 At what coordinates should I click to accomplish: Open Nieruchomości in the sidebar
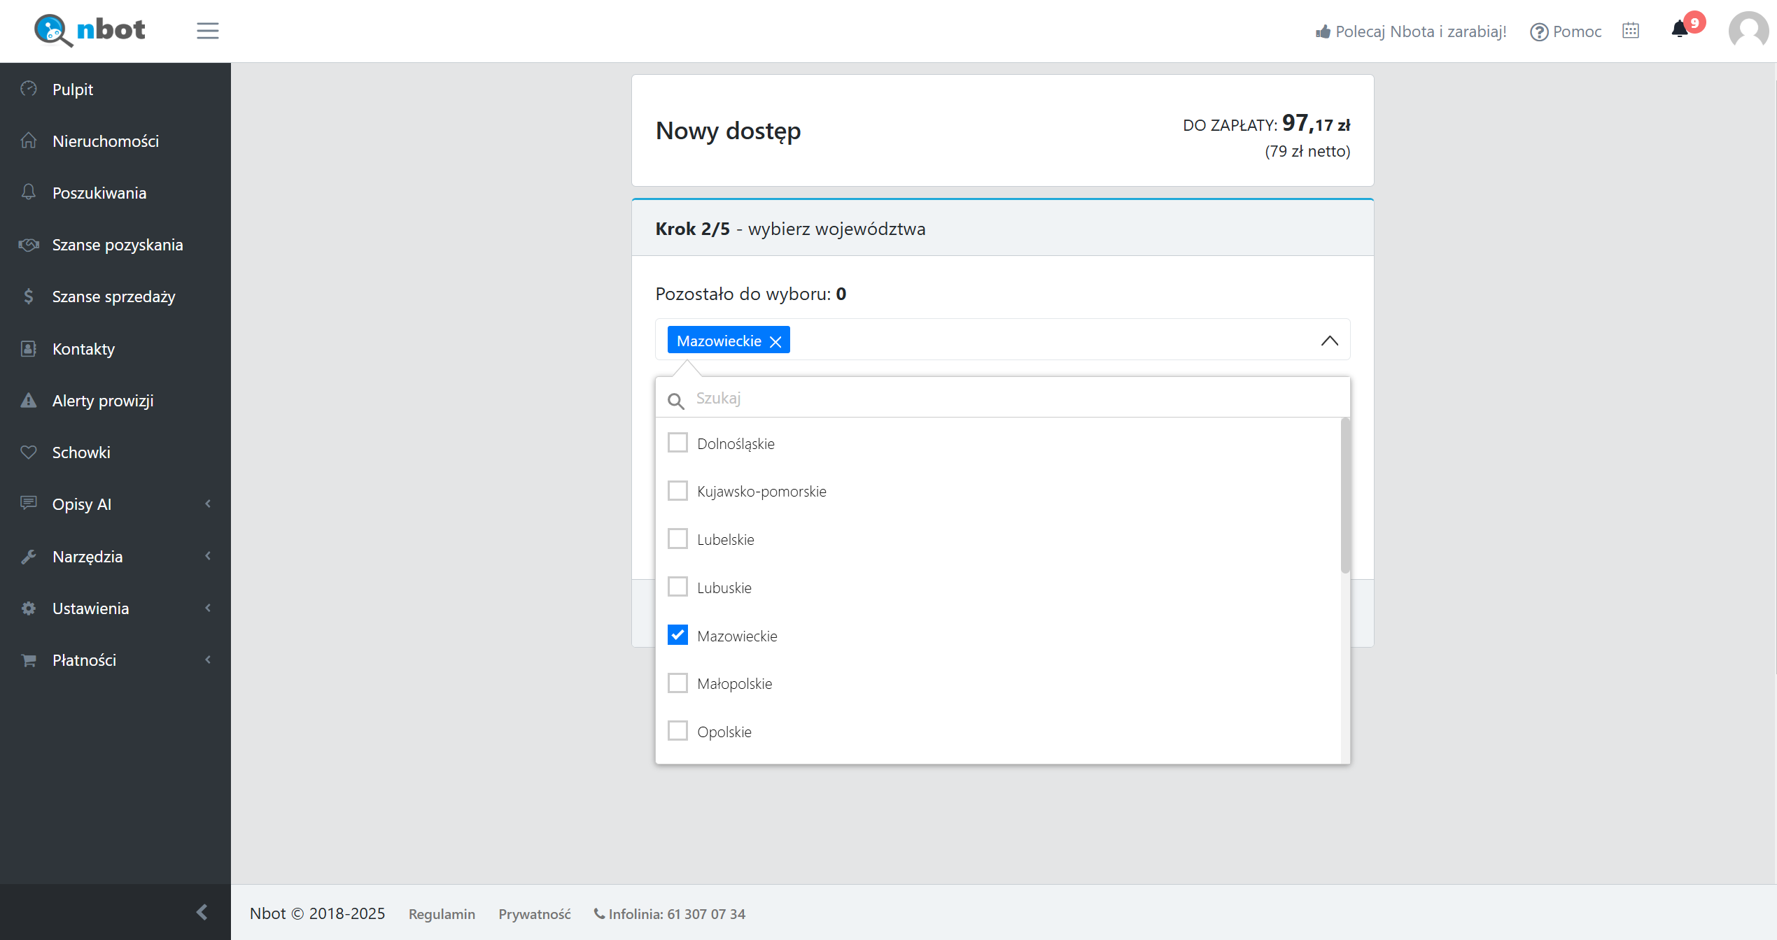pos(105,141)
